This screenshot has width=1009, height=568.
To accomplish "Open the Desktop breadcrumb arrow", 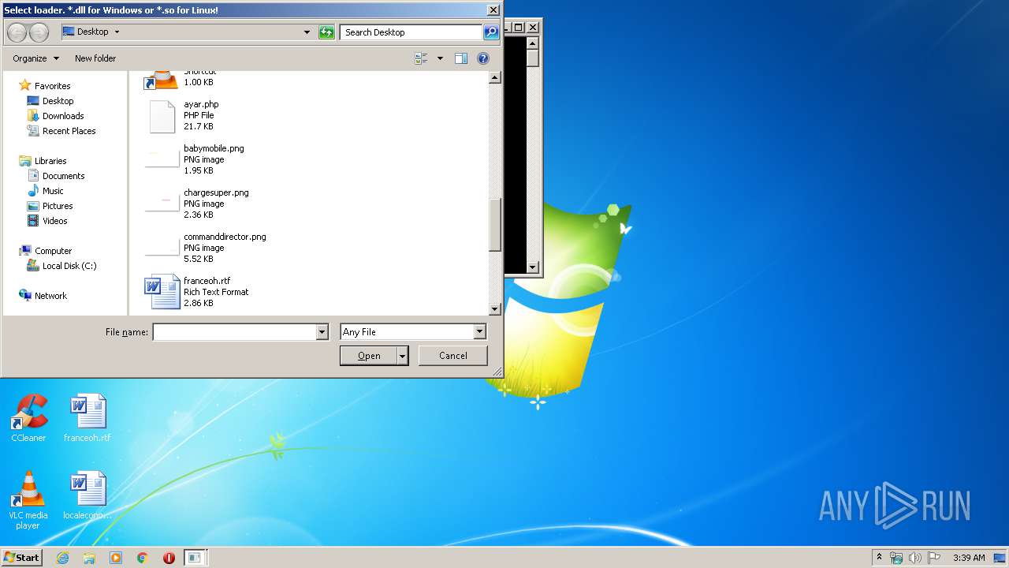I will click(x=117, y=32).
